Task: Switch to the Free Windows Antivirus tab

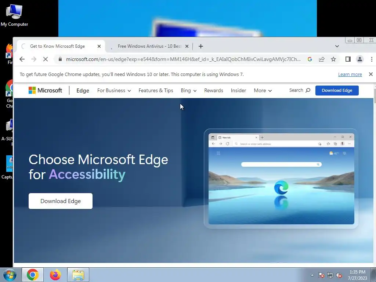Action: (x=149, y=46)
